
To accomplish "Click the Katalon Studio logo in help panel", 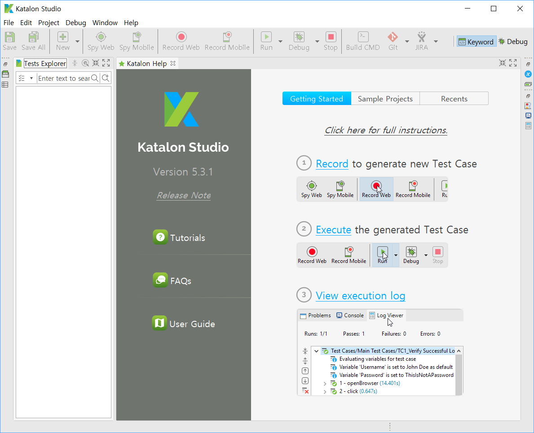I will point(181,109).
